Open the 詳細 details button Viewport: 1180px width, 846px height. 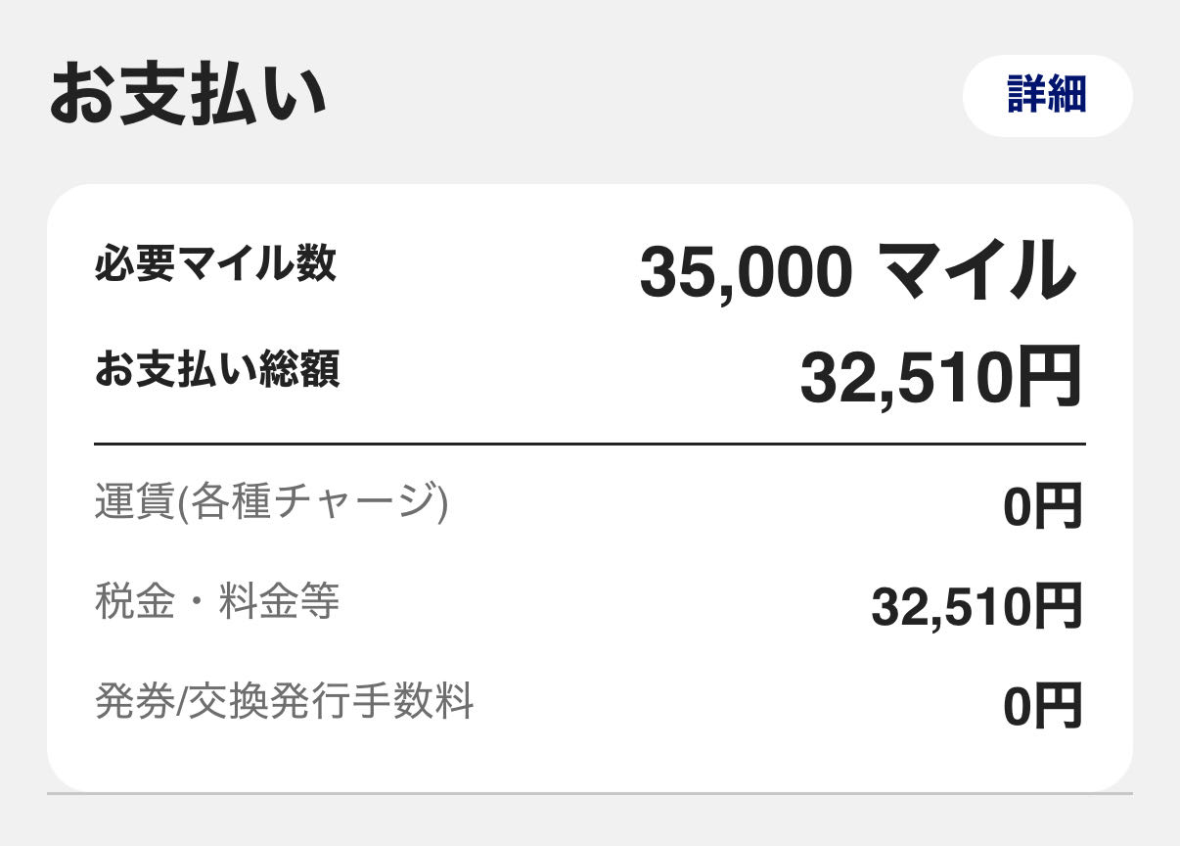[x=1047, y=96]
